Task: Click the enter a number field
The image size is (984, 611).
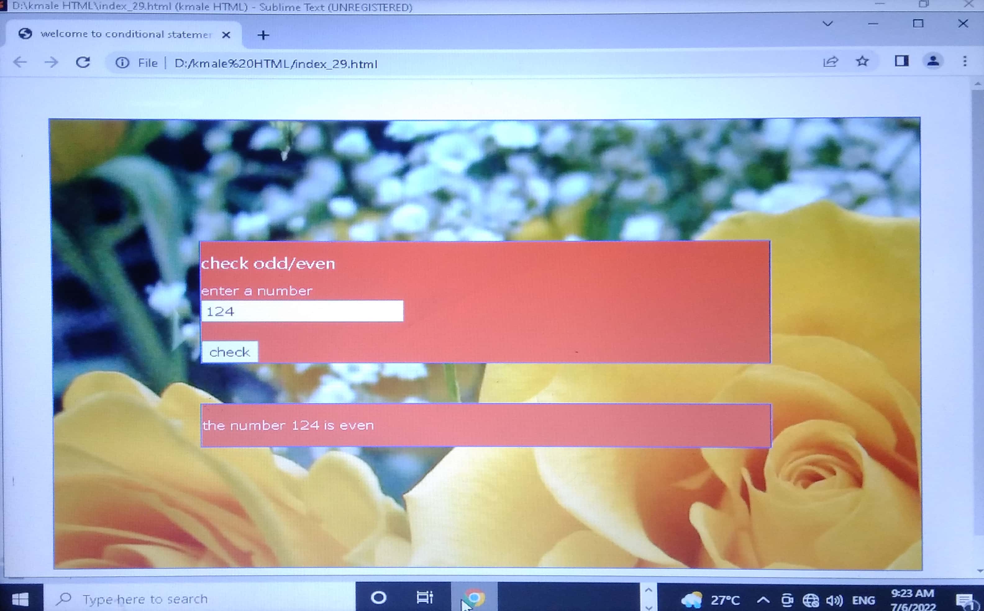Action: tap(302, 311)
